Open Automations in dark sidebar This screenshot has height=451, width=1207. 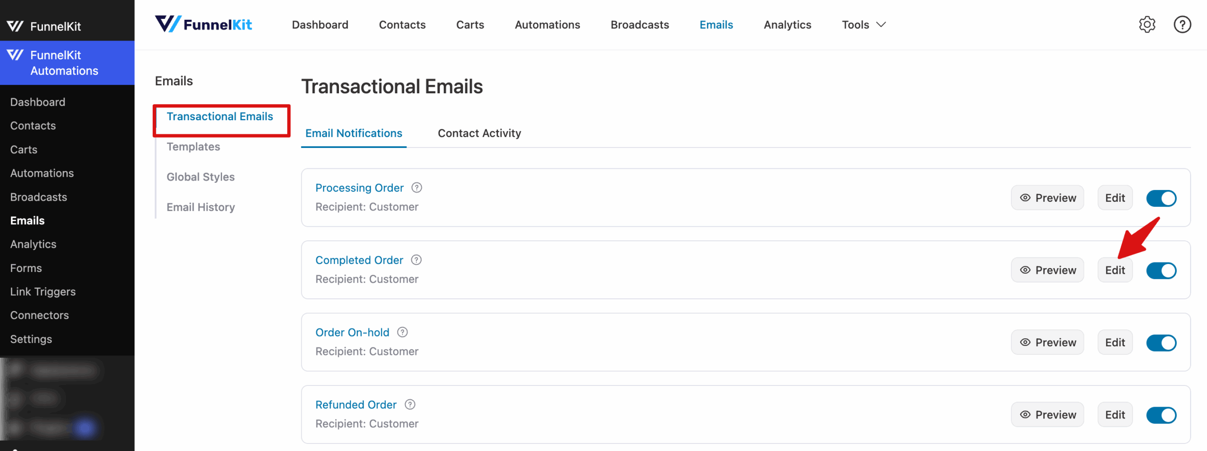42,173
